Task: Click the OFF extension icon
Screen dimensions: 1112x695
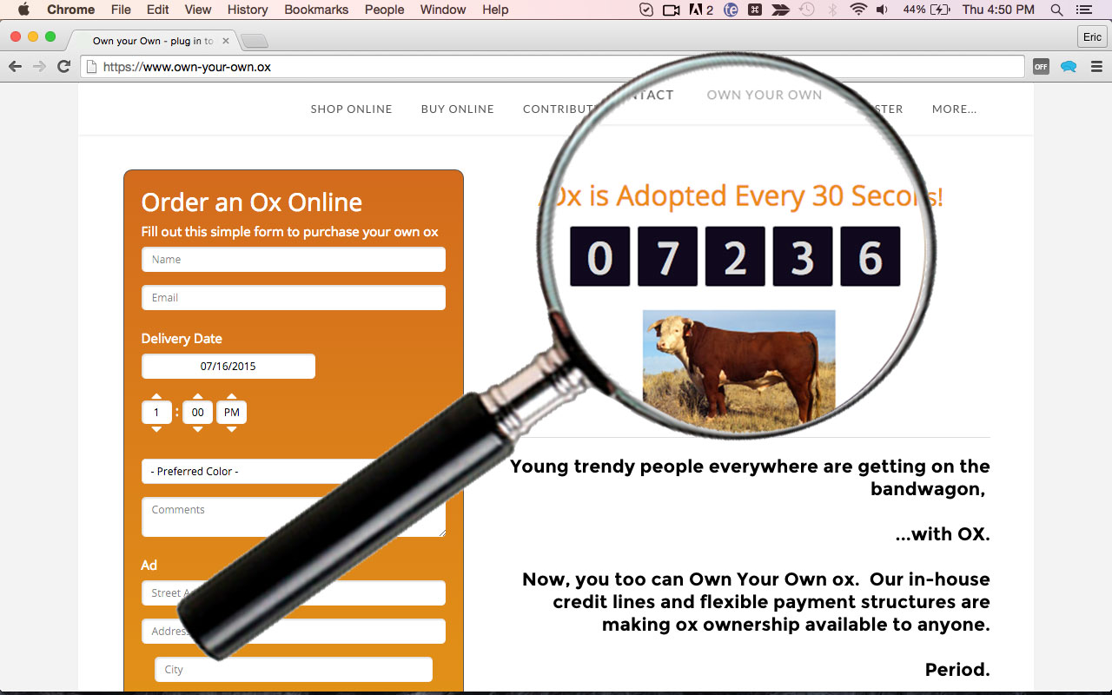Action: [x=1041, y=67]
